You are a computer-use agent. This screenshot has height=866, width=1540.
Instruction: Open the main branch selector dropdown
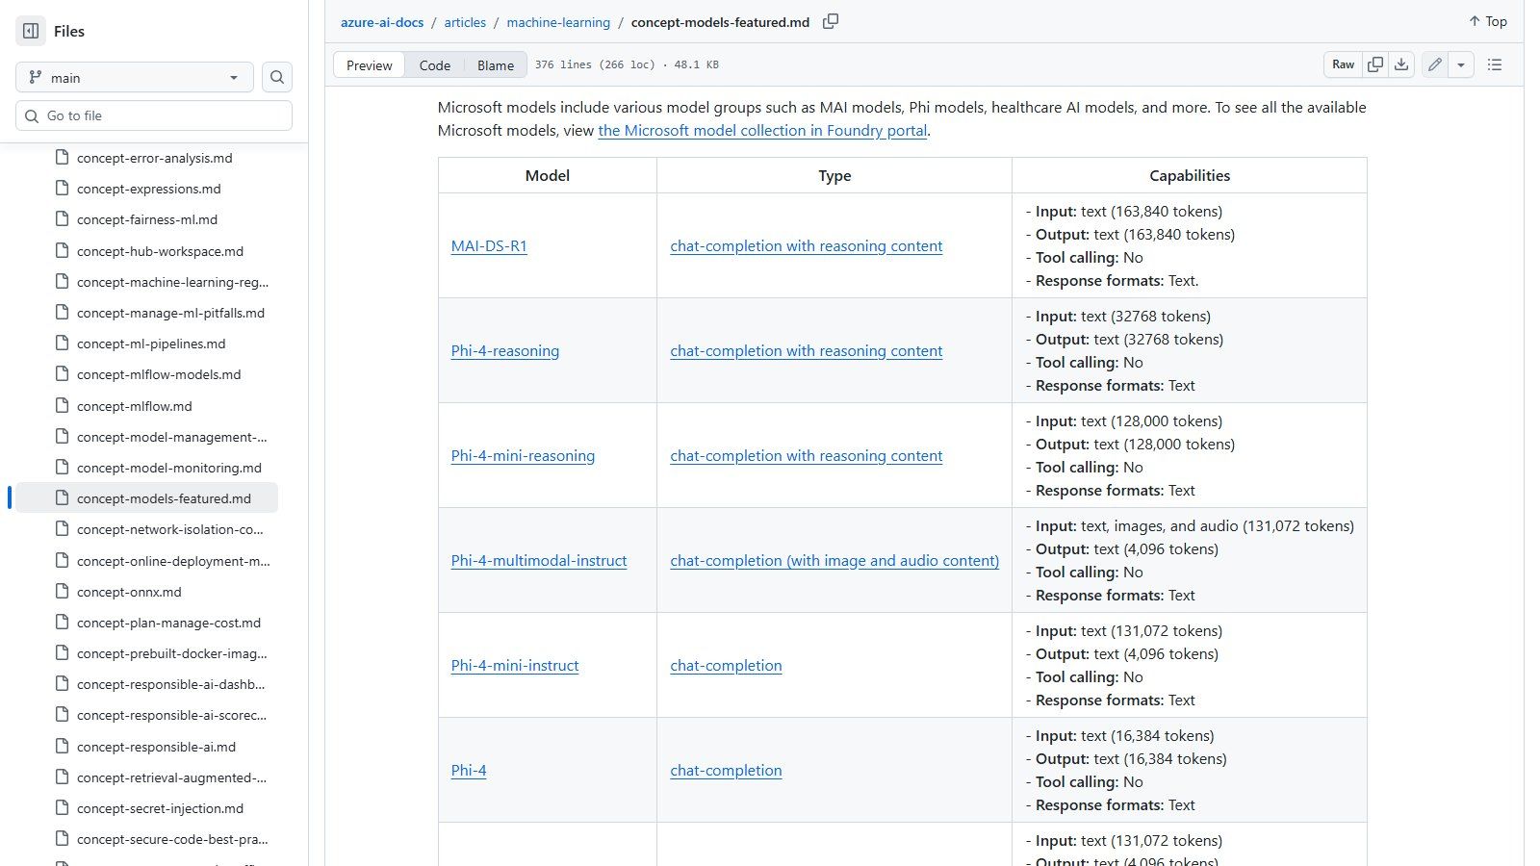pos(135,77)
